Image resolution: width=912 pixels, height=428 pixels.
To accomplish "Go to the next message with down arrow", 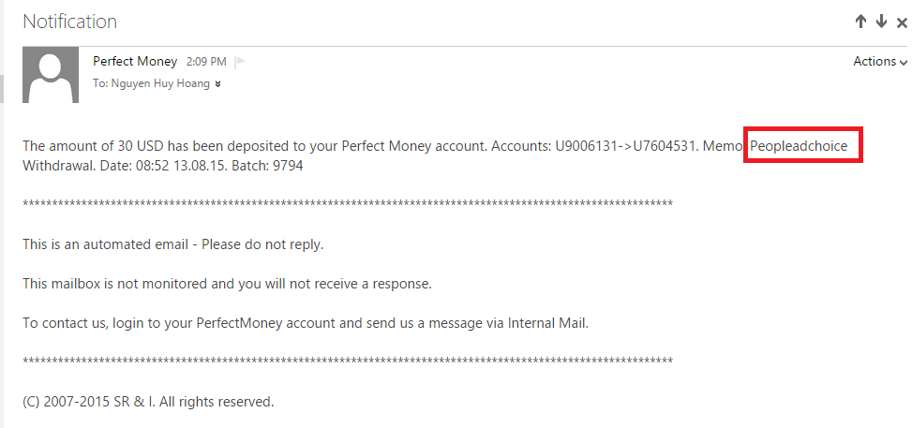I will tap(881, 22).
